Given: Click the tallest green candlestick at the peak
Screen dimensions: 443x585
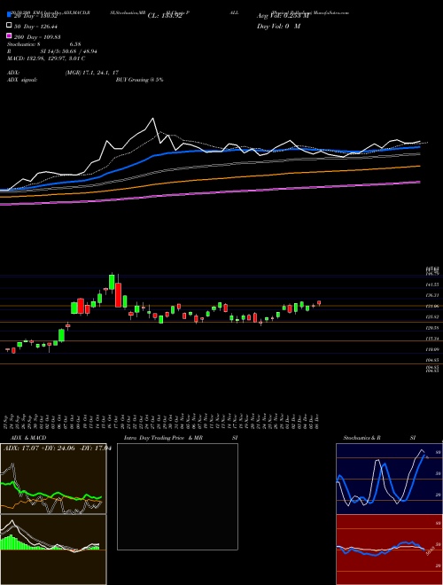Looking at the screenshot, I should click(x=112, y=282).
